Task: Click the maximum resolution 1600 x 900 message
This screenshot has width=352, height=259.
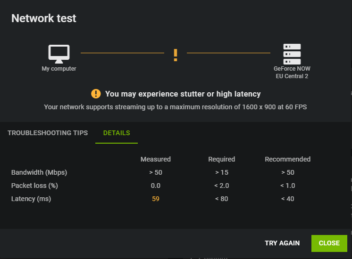Action: (176, 107)
